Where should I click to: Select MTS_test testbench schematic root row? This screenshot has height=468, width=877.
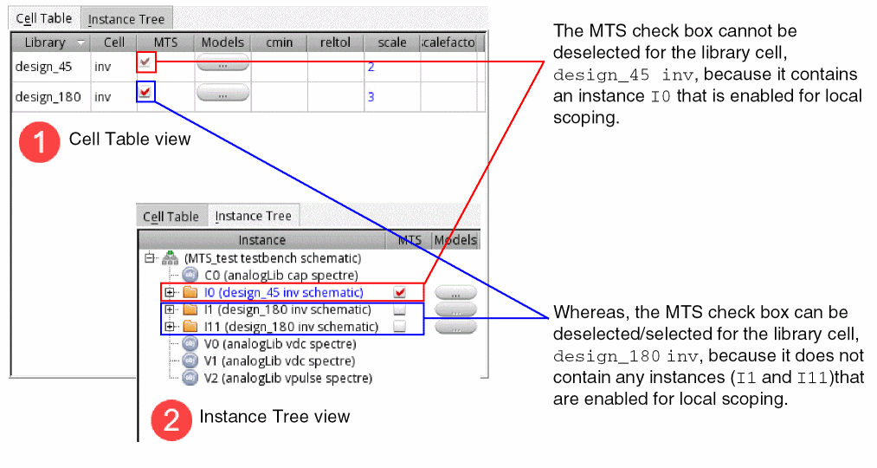(x=273, y=258)
